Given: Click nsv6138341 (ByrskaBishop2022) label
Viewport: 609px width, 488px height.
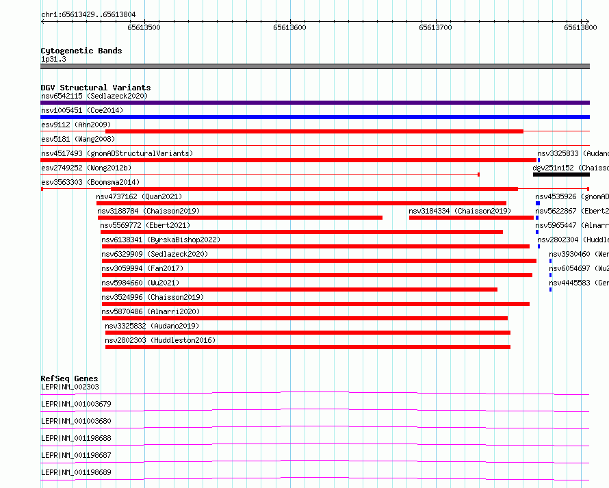Looking at the screenshot, I should point(161,240).
